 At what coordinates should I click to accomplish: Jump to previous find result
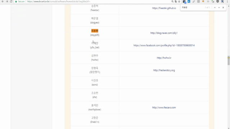click(215, 8)
